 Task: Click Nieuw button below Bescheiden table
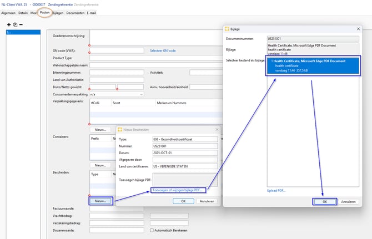click(100, 201)
